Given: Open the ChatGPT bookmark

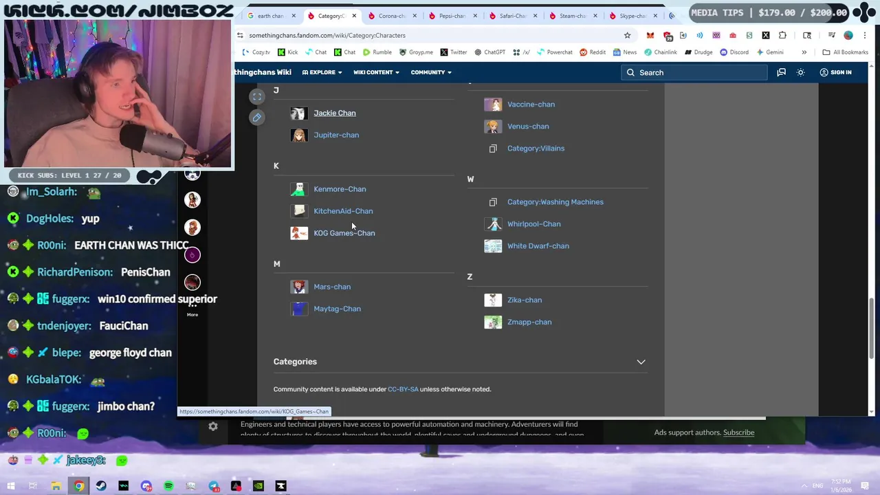Looking at the screenshot, I should click(489, 52).
